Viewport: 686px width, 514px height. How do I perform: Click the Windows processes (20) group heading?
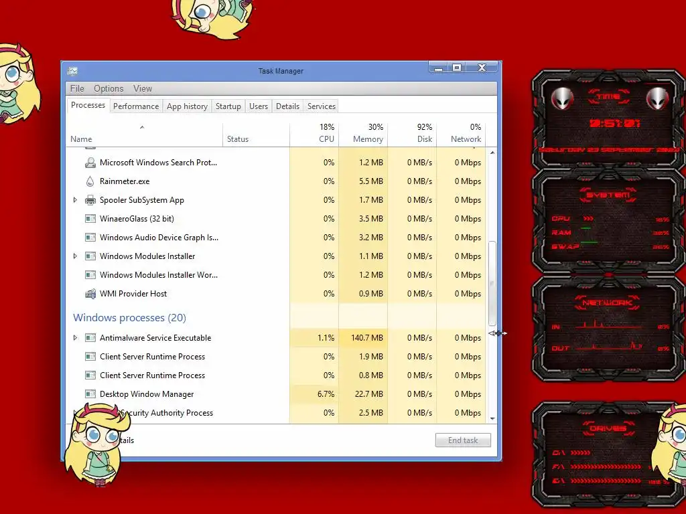point(129,318)
